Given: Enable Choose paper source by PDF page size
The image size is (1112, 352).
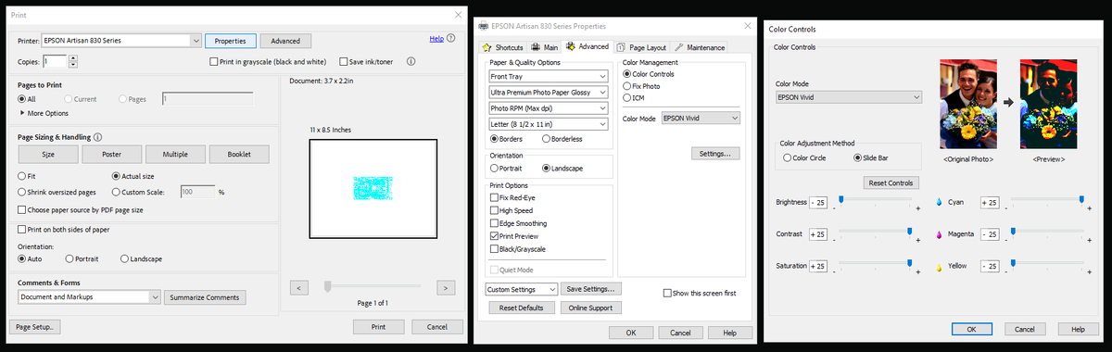Looking at the screenshot, I should [22, 210].
